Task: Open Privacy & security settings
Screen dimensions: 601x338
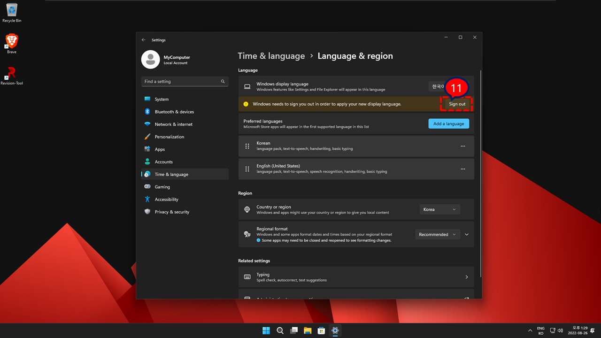Action: click(185, 212)
